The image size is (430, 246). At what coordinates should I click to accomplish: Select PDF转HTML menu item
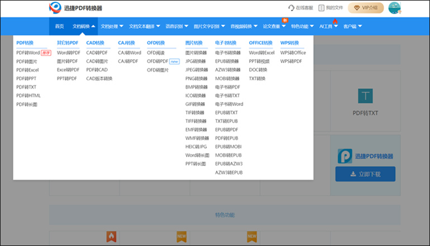pos(28,95)
